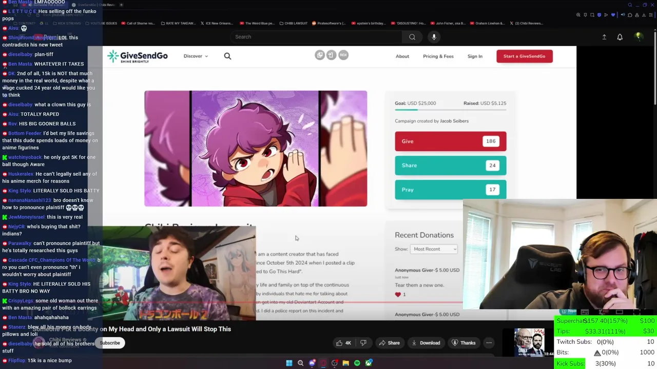Click the YouTube voice search microphone
Screen dimensions: 657x369
click(434, 37)
